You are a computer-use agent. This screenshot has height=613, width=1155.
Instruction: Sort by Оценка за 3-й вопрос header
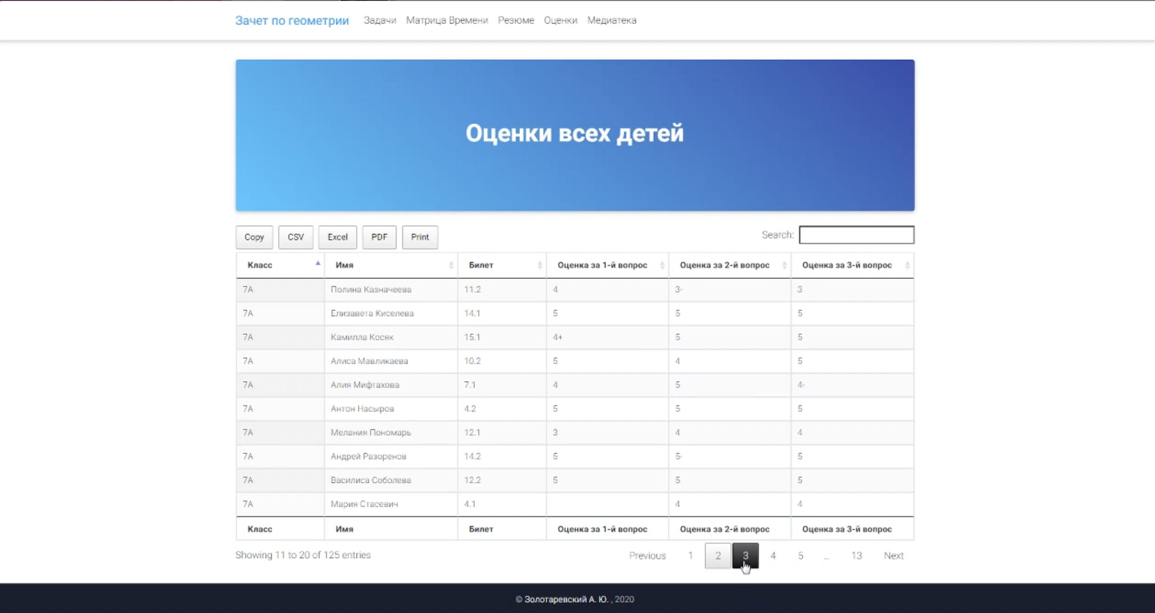(x=852, y=265)
